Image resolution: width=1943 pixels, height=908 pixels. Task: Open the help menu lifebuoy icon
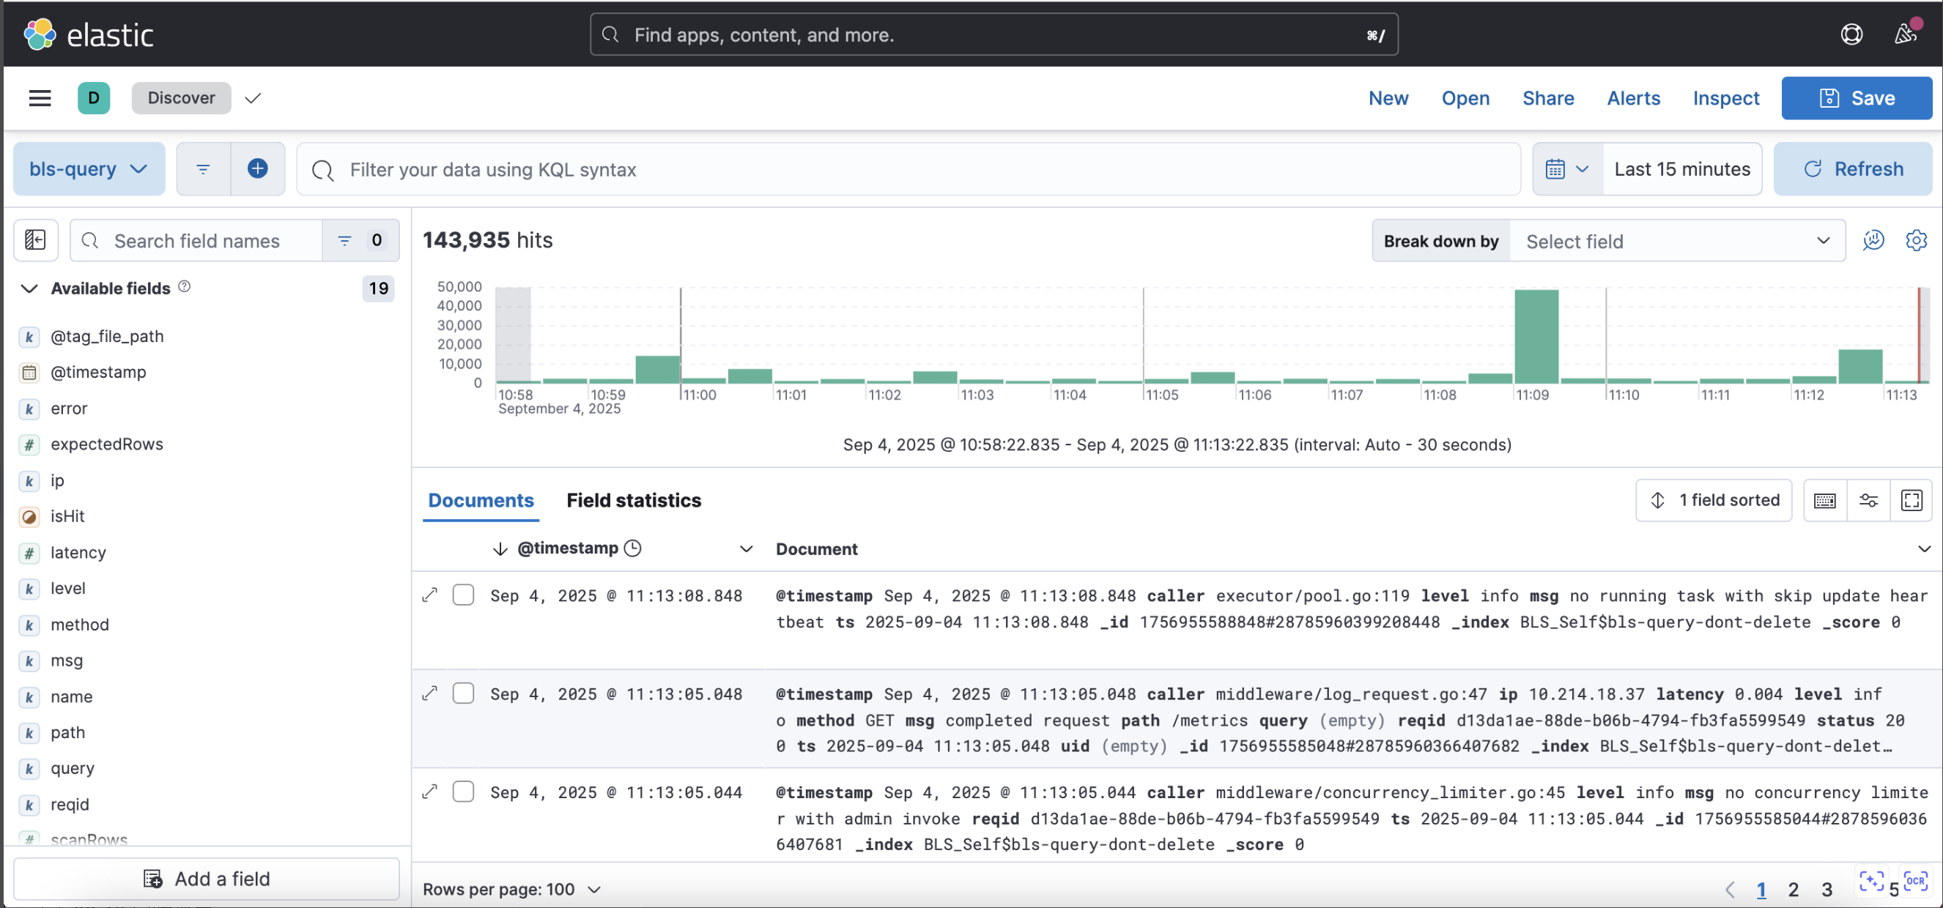pyautogui.click(x=1851, y=34)
